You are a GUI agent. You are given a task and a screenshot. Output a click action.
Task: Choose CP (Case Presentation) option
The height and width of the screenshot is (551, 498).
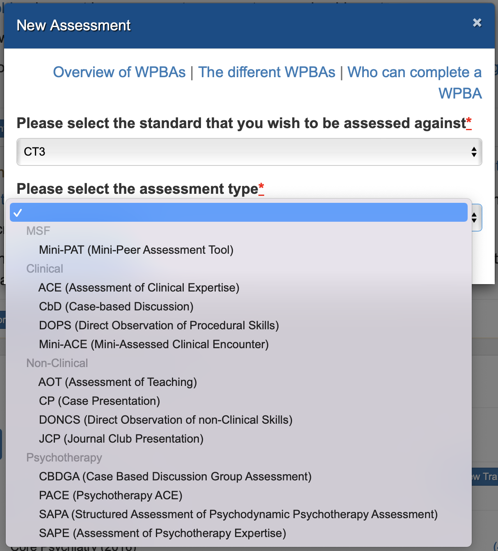pyautogui.click(x=99, y=401)
